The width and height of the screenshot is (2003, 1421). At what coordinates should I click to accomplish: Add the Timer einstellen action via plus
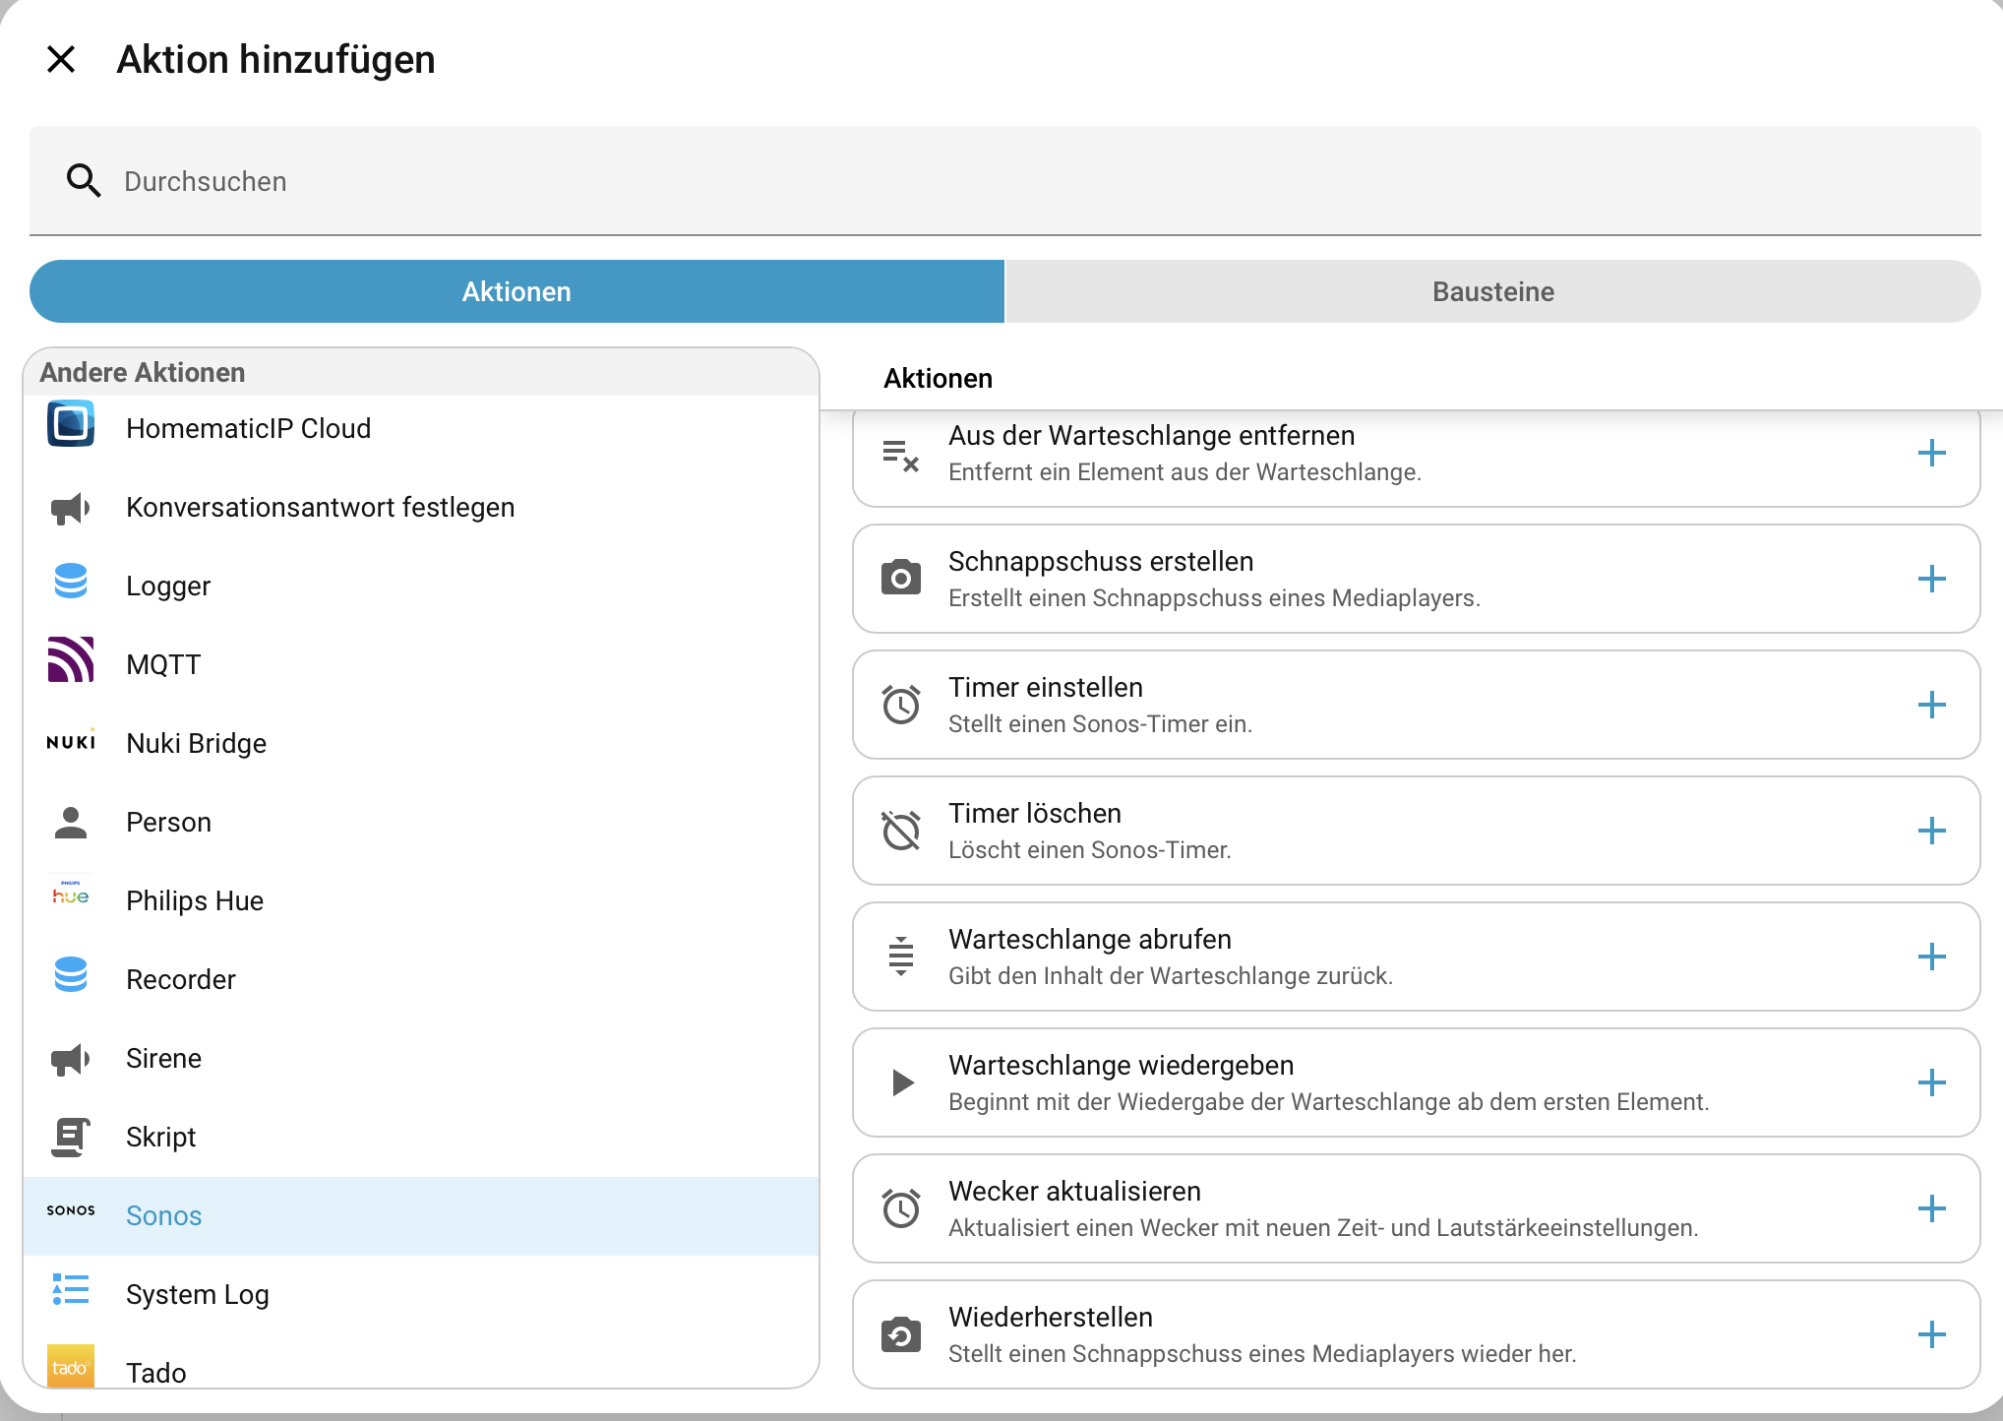click(x=1931, y=705)
